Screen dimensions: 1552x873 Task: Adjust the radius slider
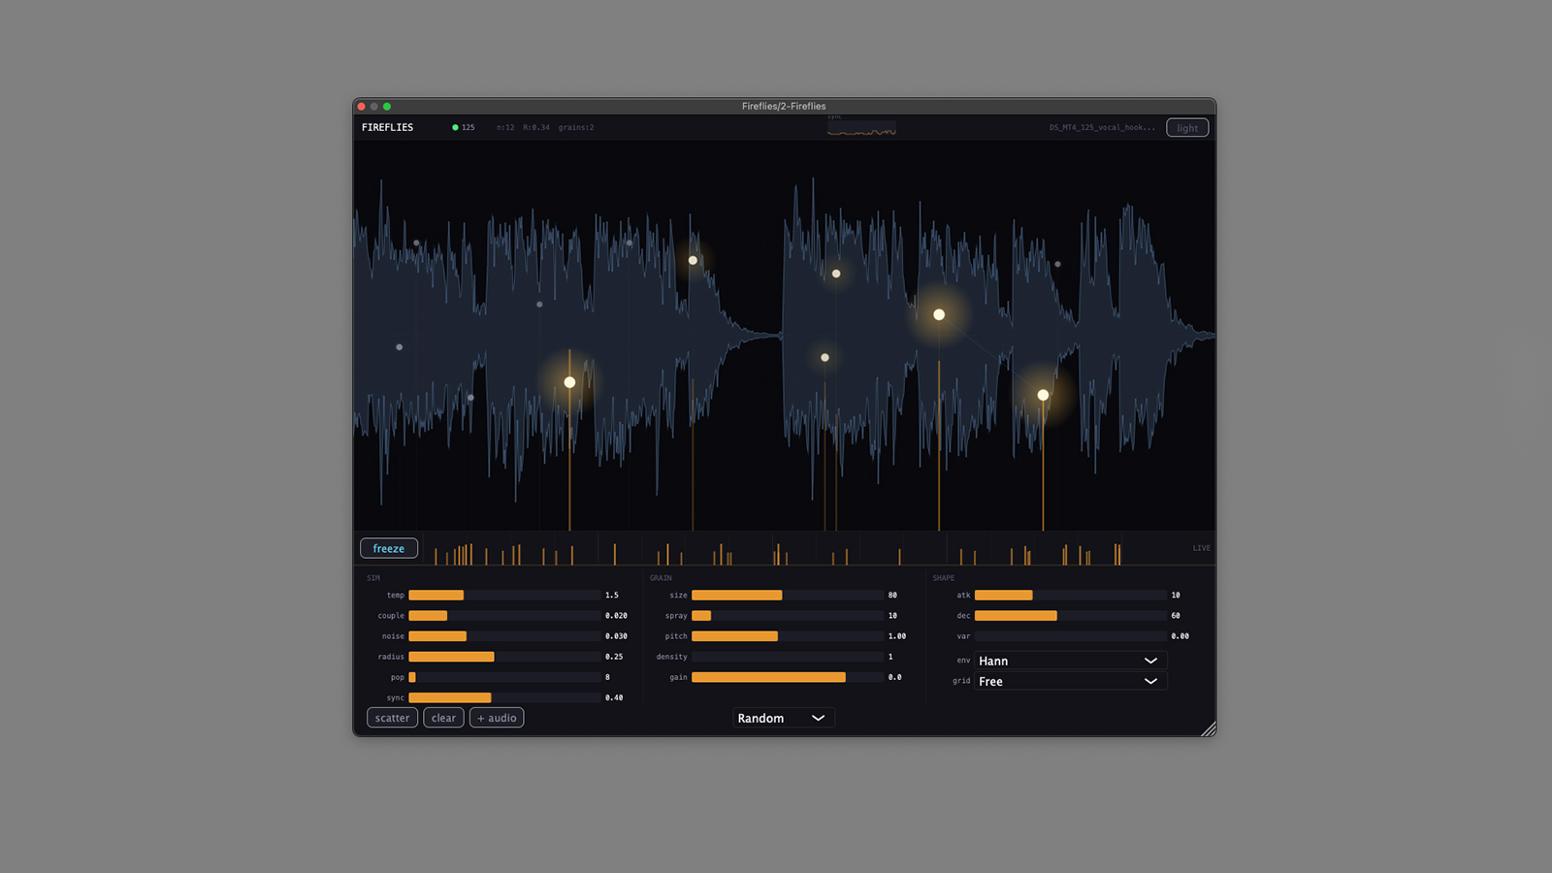pyautogui.click(x=504, y=657)
